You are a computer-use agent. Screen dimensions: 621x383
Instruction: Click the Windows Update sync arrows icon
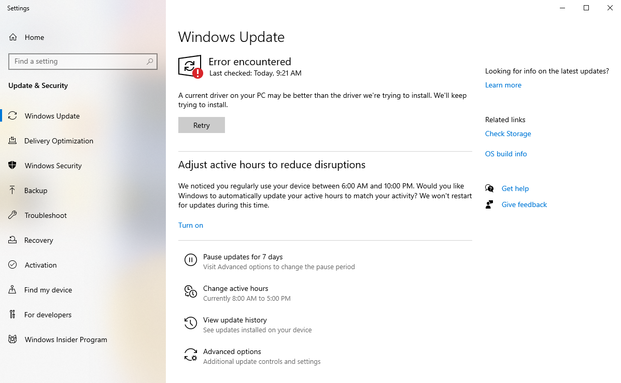12,116
